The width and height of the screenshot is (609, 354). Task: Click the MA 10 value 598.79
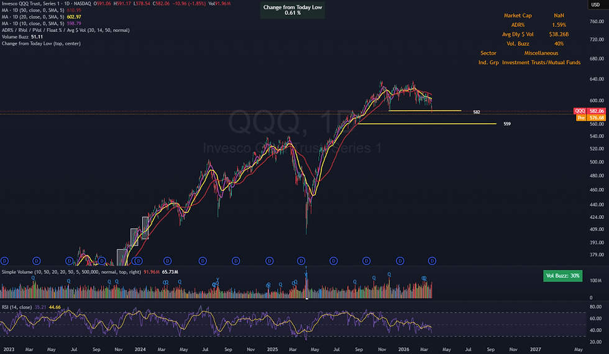pos(74,24)
